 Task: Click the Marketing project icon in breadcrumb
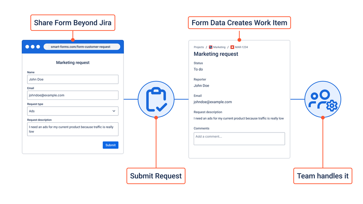pos(211,47)
